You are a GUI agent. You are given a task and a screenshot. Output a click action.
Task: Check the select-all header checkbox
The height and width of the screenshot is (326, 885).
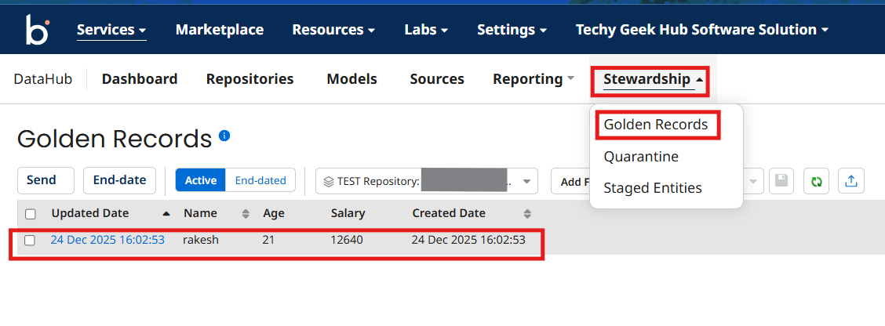31,214
